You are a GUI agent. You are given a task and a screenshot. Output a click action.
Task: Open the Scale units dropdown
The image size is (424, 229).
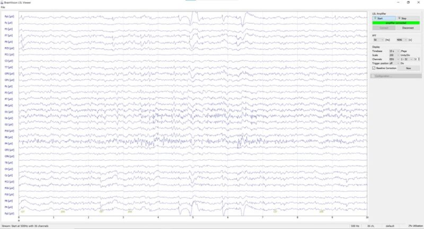point(394,55)
